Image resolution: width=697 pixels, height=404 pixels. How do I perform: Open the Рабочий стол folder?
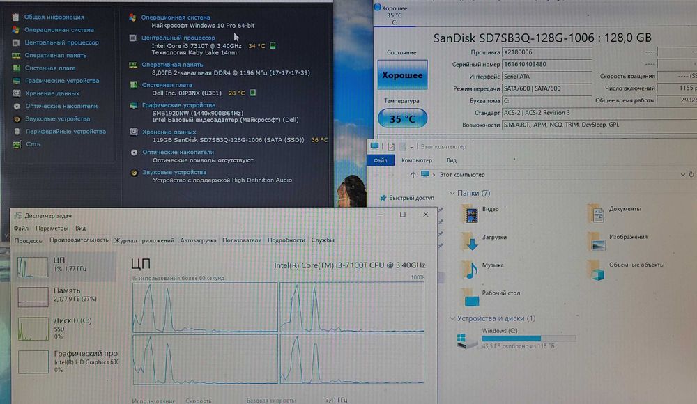pyautogui.click(x=491, y=297)
